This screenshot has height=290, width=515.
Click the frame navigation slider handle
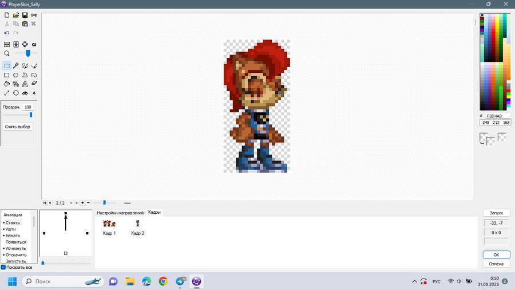[x=105, y=203]
